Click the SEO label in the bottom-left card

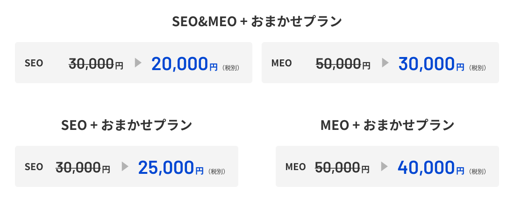(x=34, y=167)
